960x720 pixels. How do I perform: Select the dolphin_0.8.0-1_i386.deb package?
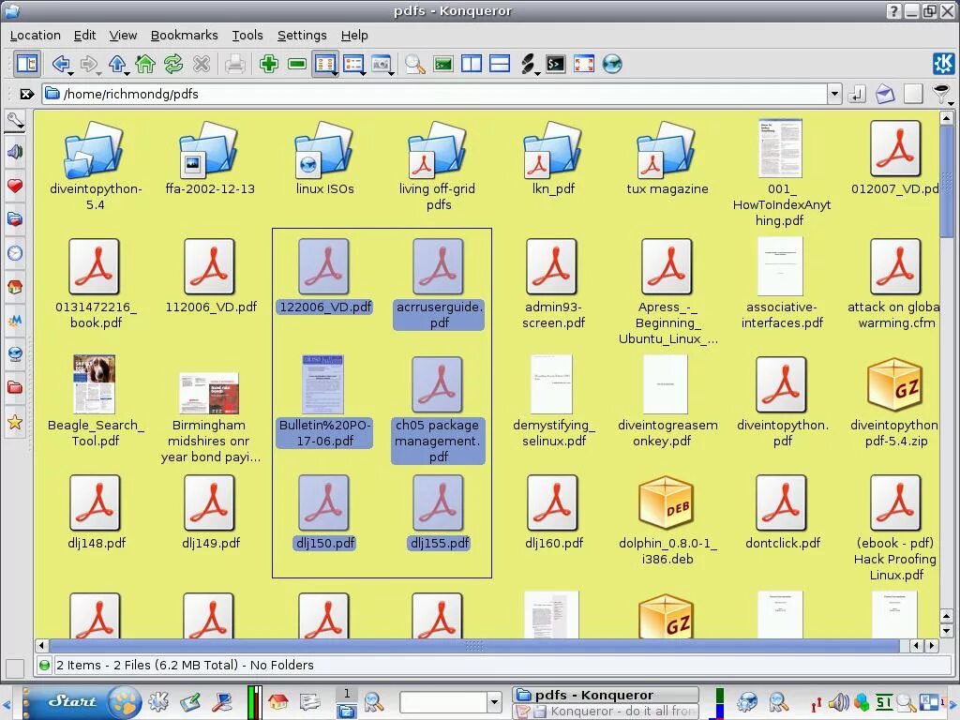pyautogui.click(x=667, y=520)
